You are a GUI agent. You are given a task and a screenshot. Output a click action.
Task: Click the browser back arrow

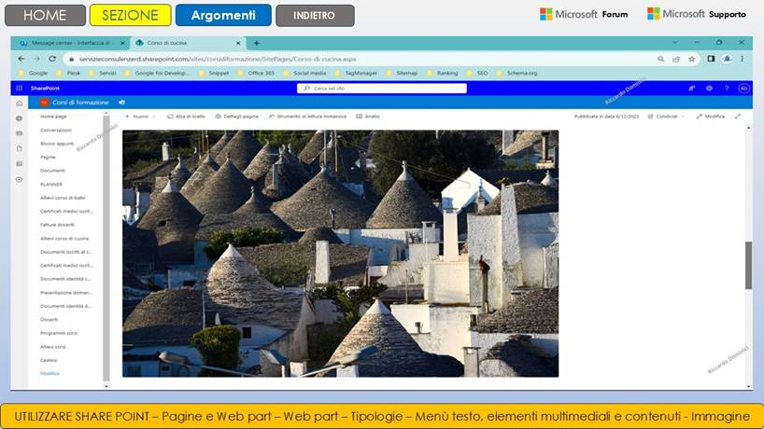point(21,59)
